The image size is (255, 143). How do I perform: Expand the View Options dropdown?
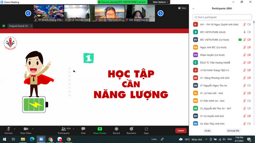(x=161, y=2)
